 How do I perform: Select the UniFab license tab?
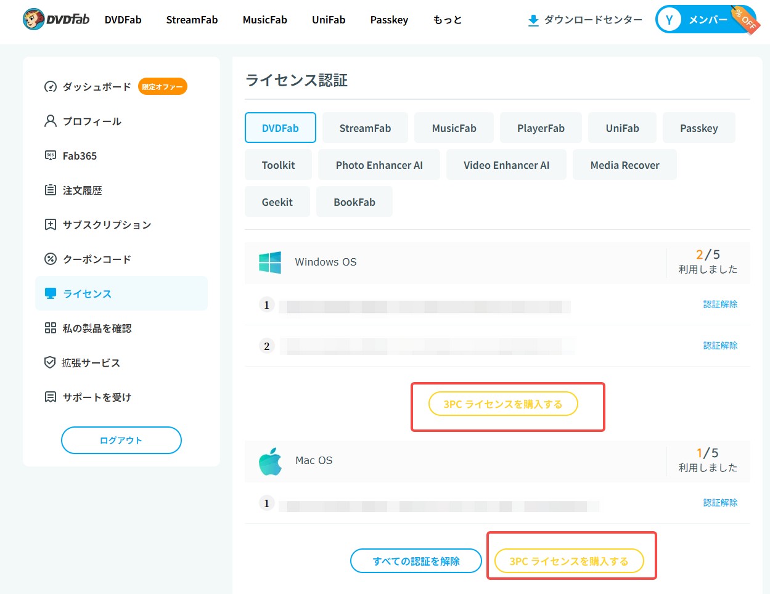[623, 128]
